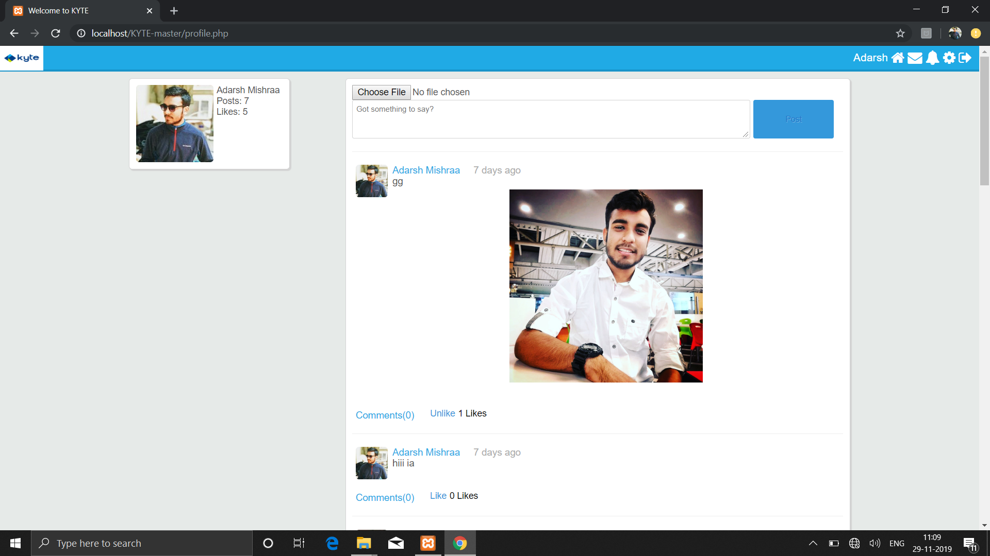This screenshot has width=990, height=556.
Task: Open the ENG language switcher
Action: point(897,543)
